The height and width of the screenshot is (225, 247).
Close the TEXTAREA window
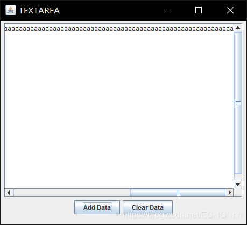click(x=230, y=10)
